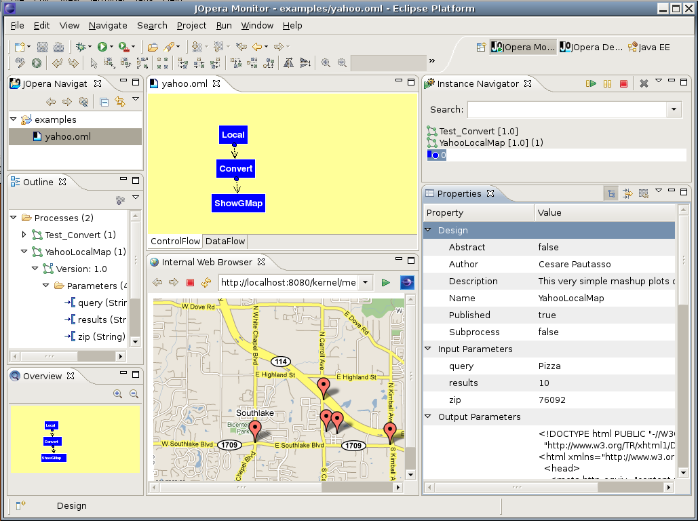Click the main toolbar Zoom In magnifier

pyautogui.click(x=326, y=63)
